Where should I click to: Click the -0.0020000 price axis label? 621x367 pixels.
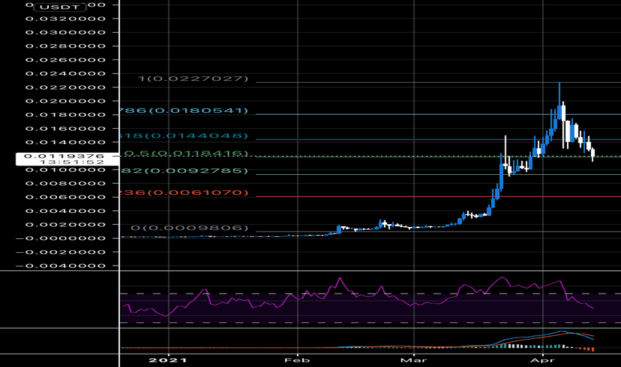click(x=61, y=252)
